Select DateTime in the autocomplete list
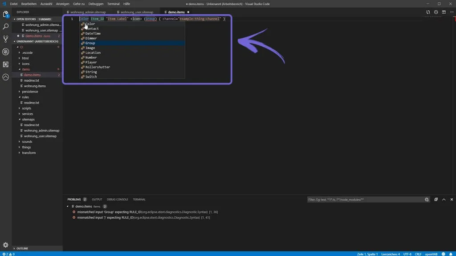The height and width of the screenshot is (256, 456). tap(132, 33)
